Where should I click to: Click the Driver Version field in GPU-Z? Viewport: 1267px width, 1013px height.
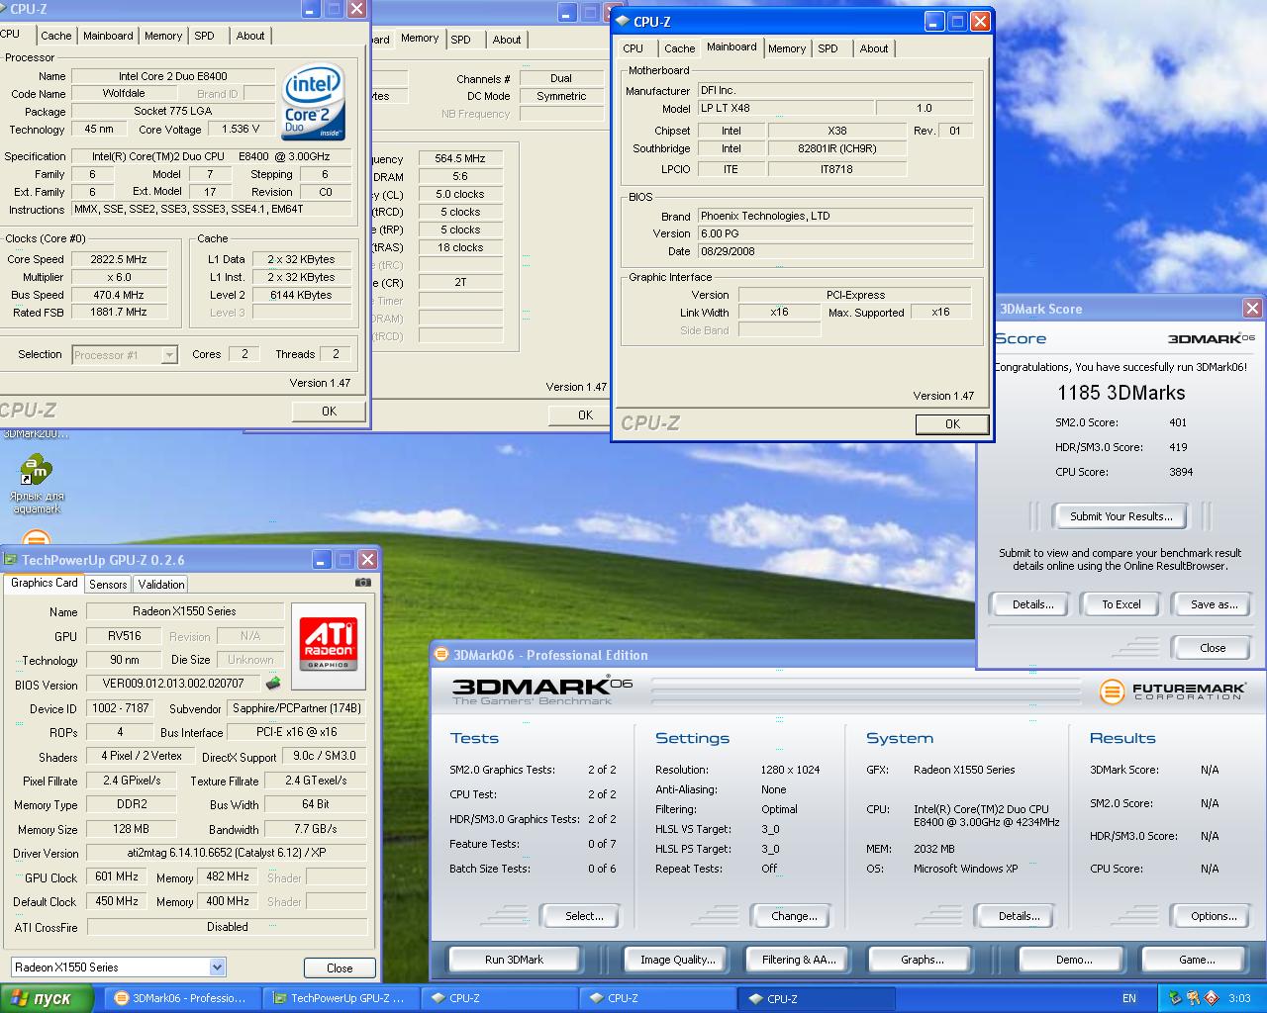(226, 853)
